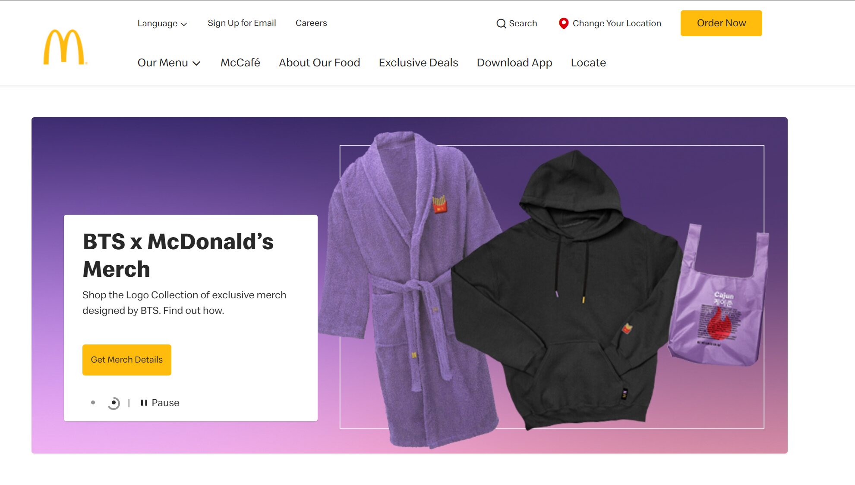Click the Download App link
This screenshot has width=855, height=485.
coord(514,63)
